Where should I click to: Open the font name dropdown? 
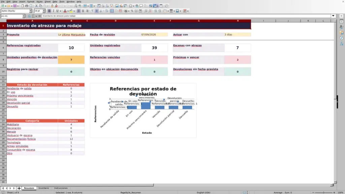click(30, 11)
